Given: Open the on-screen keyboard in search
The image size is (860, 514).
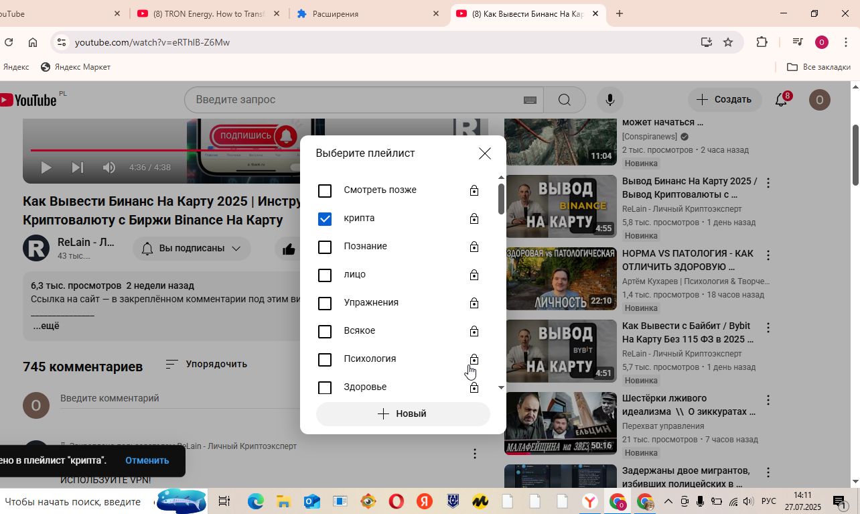Looking at the screenshot, I should [x=530, y=100].
